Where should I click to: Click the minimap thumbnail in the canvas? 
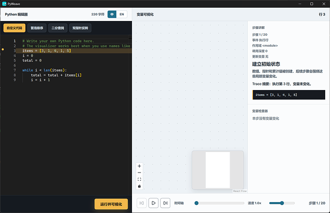click(x=218, y=170)
